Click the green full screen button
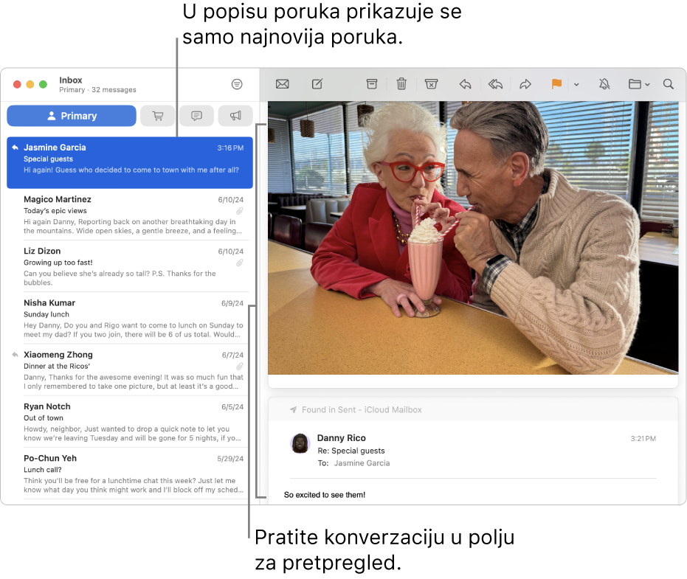687x579 pixels. [x=43, y=84]
